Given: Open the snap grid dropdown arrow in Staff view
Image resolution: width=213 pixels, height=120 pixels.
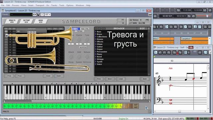Looking at the screenshot, I should [189, 52].
